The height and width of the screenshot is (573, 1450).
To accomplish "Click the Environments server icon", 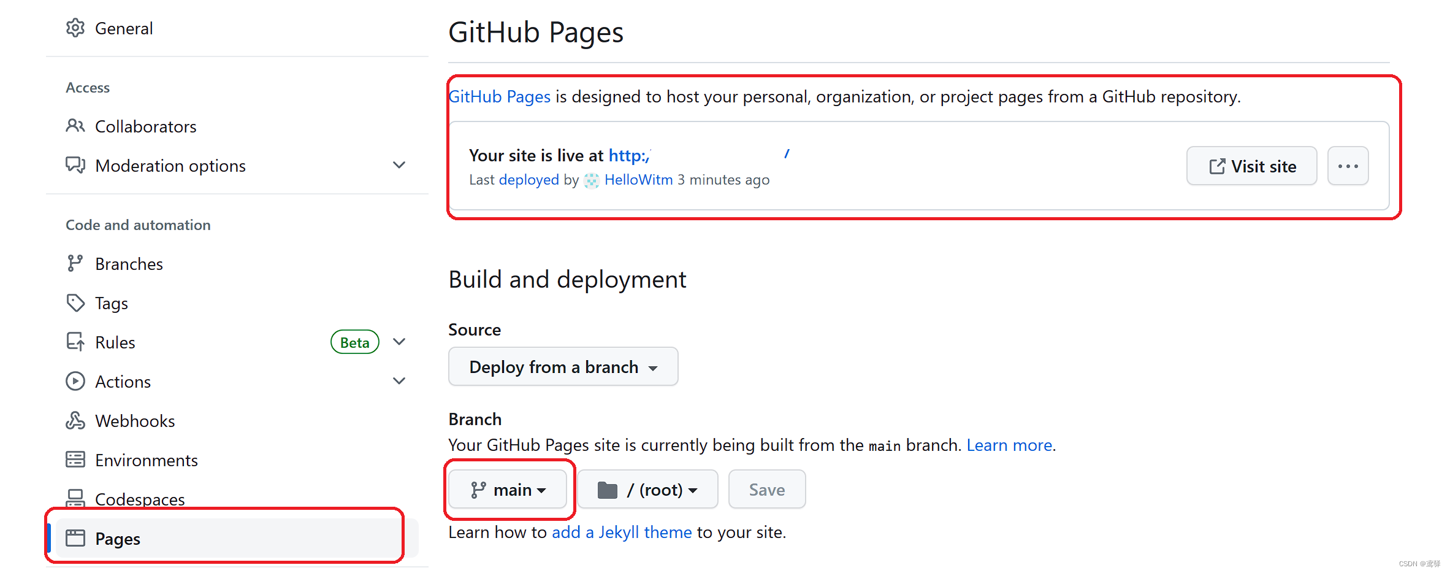I will tap(75, 460).
